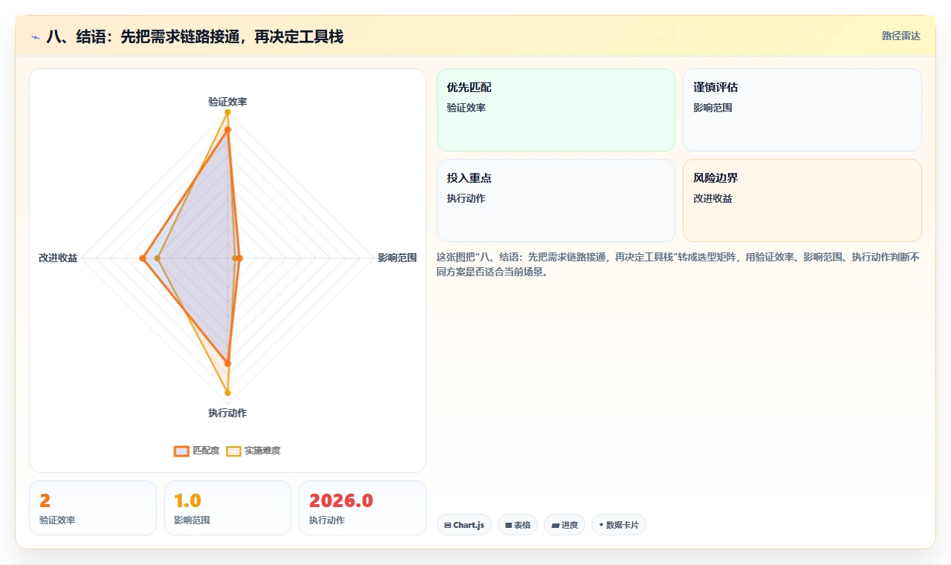
Task: Click the 表格 tag chip
Action: pos(518,525)
